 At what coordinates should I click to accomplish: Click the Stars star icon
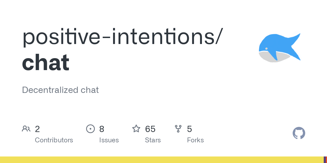pyautogui.click(x=136, y=129)
